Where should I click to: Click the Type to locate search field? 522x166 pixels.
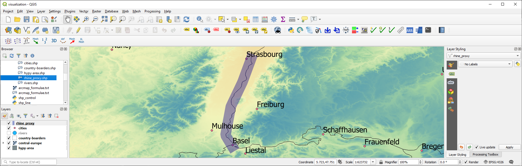pyautogui.click(x=29, y=162)
